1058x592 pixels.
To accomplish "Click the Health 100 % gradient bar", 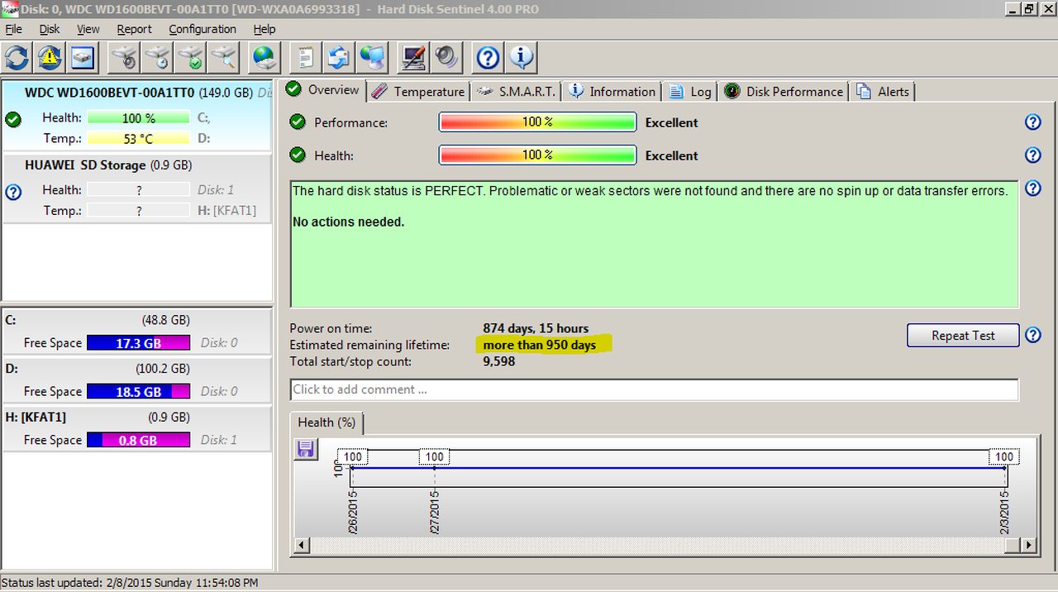I will tap(537, 155).
